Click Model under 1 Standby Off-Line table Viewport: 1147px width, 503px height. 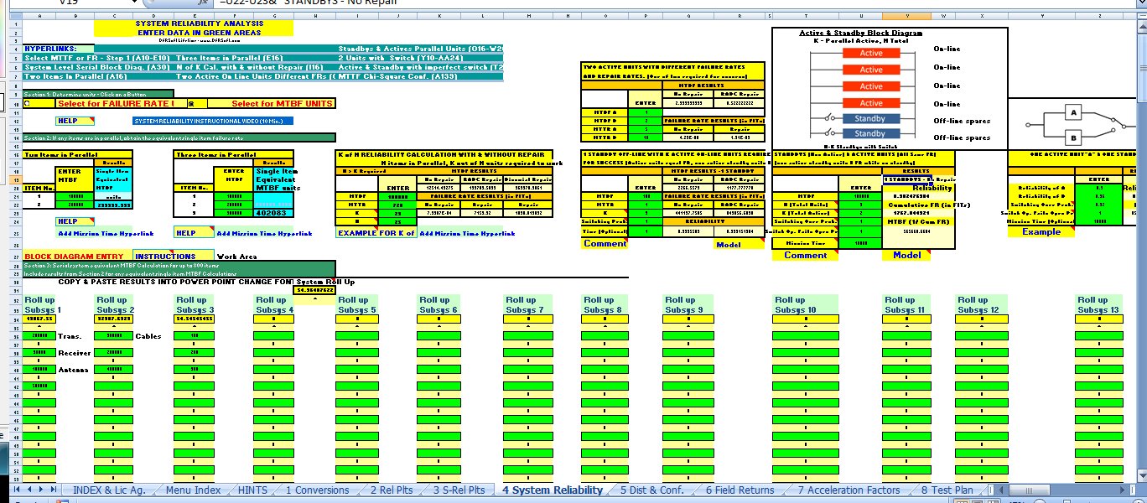click(739, 244)
